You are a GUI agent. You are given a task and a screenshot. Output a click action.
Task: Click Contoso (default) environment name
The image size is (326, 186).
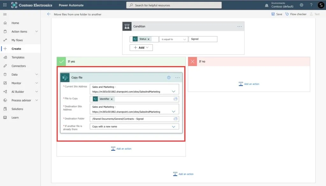pyautogui.click(x=282, y=6)
